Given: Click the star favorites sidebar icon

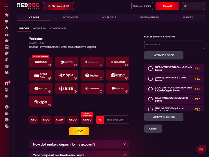Looking at the screenshot, I should point(6,15).
